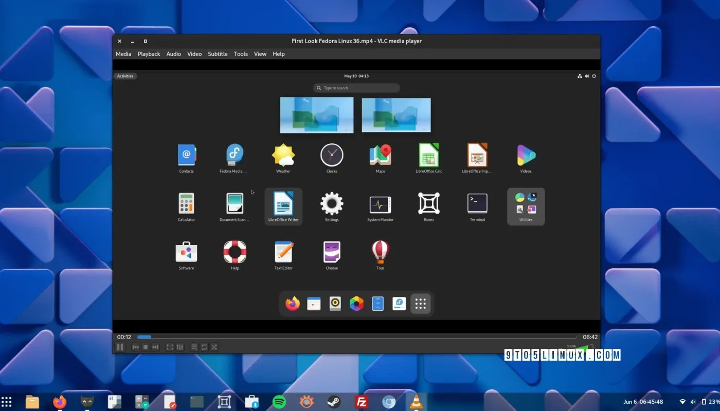Click the Document Scanner icon
Screen dimensions: 720x411
point(235,203)
